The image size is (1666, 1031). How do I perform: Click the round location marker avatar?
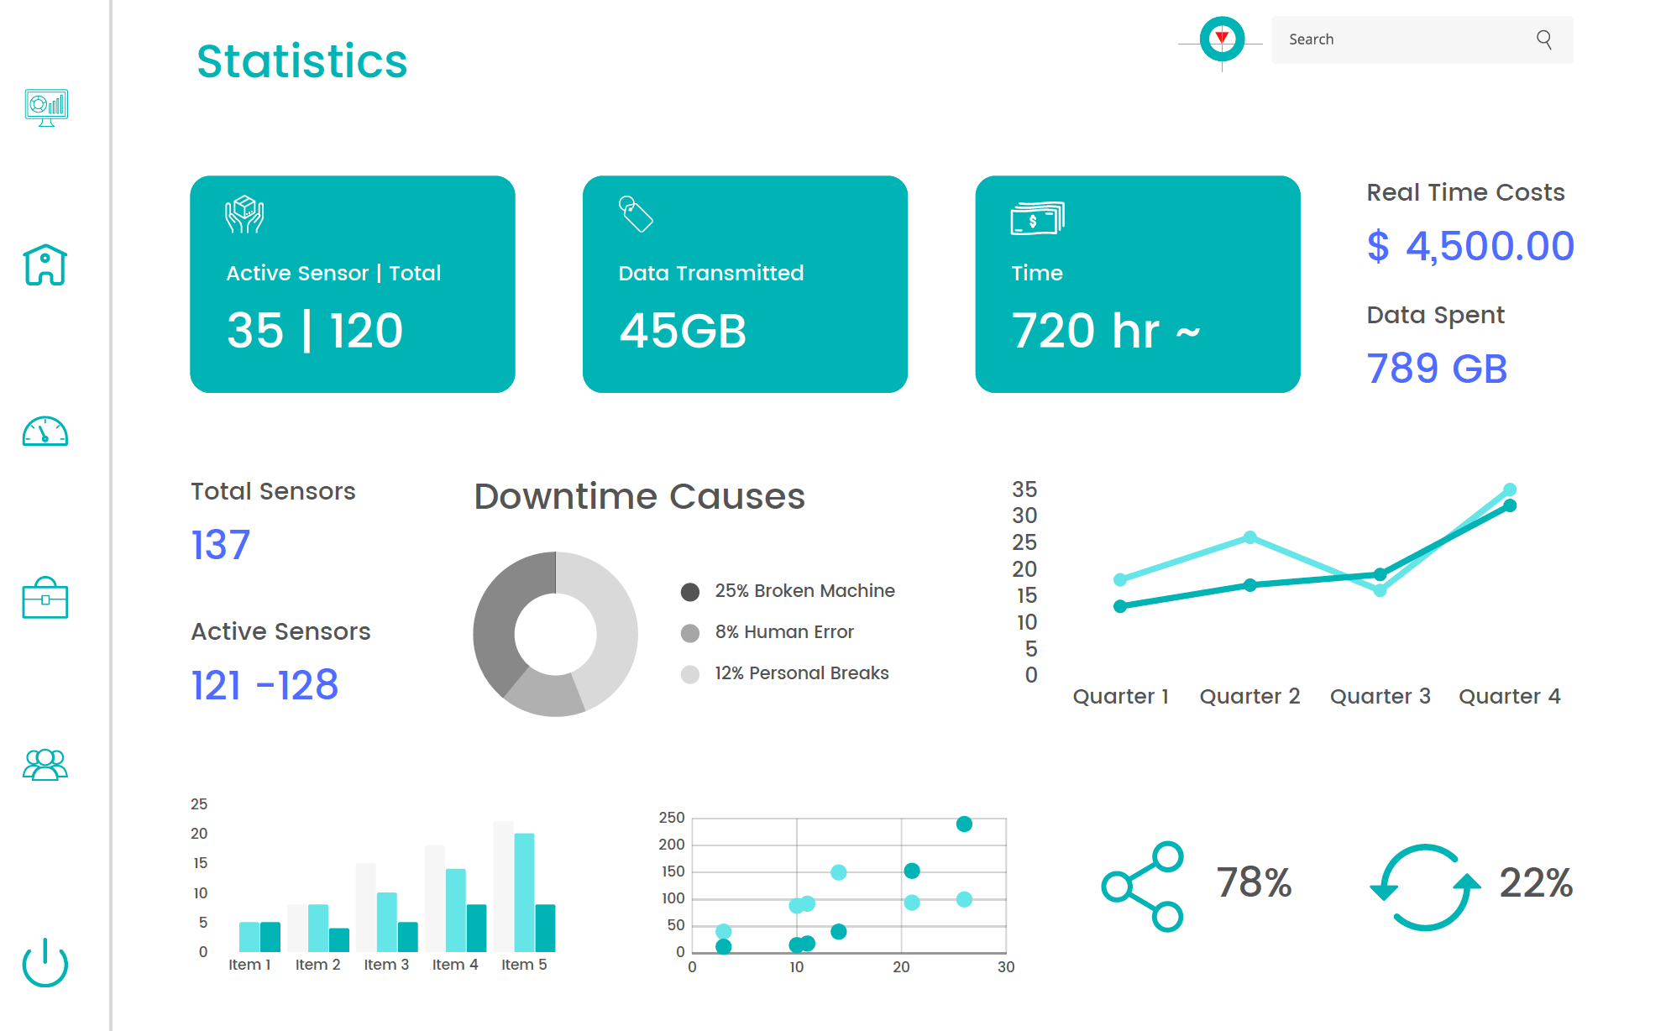tap(1222, 39)
